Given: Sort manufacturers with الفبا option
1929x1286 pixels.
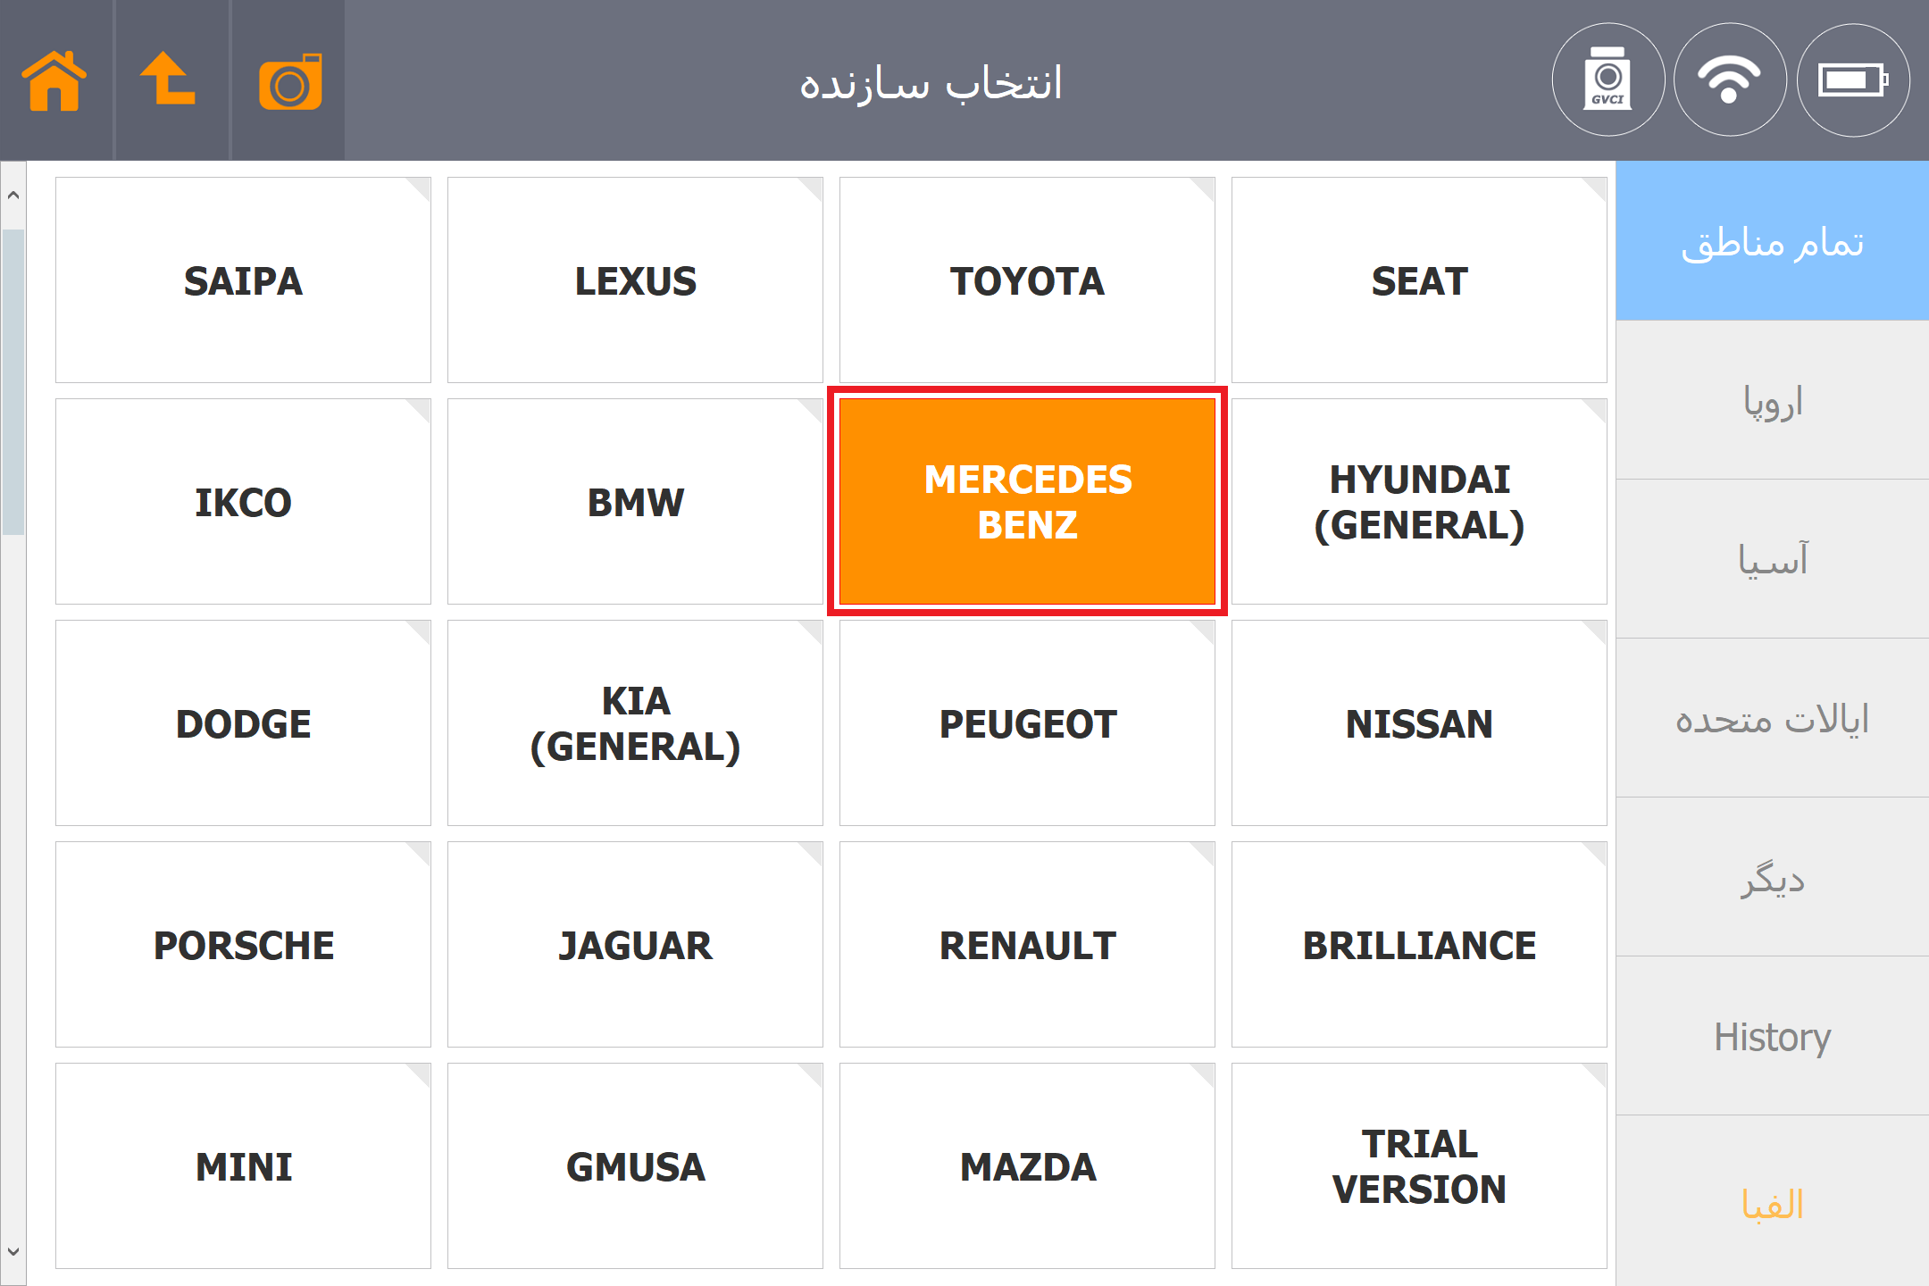Looking at the screenshot, I should pos(1772,1202).
